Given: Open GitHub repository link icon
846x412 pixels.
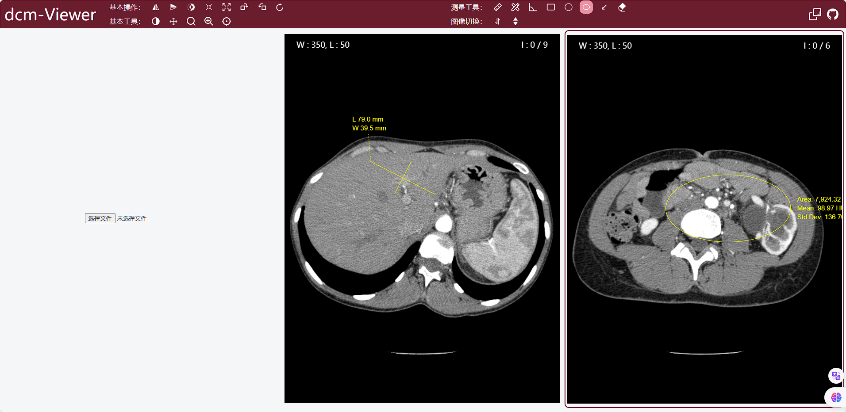Looking at the screenshot, I should 833,14.
